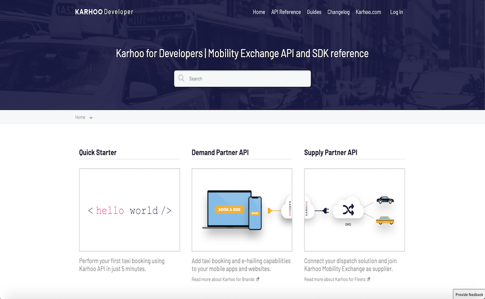Viewport: 485px width, 299px height.
Task: Read more about Karhoo for Fleets
Action: (335, 279)
